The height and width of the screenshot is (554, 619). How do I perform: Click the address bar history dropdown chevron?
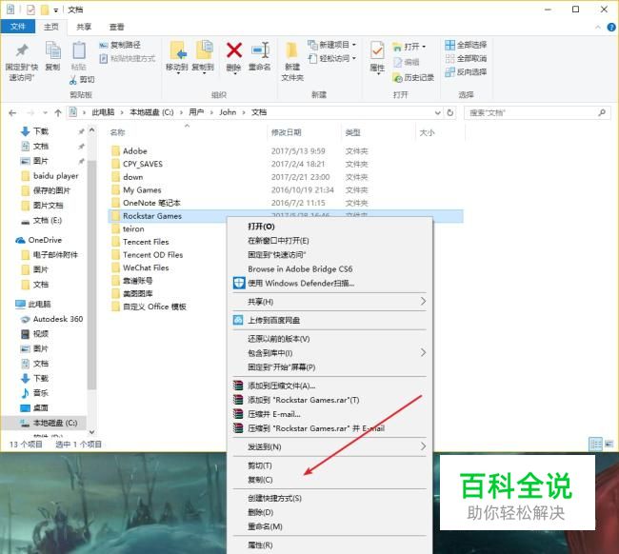pyautogui.click(x=437, y=113)
